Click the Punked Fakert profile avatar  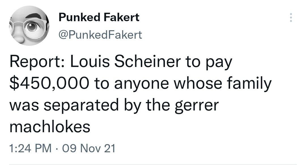coord(28,26)
